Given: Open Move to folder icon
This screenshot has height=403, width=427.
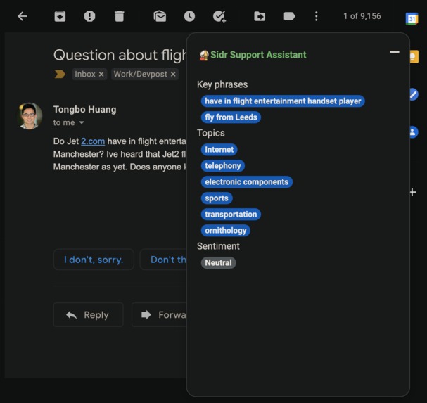Looking at the screenshot, I should [260, 16].
